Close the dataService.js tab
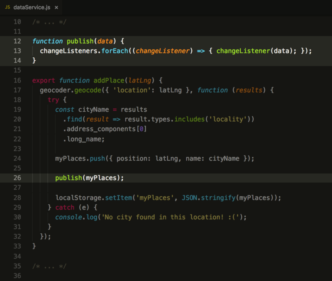The height and width of the screenshot is (281, 332). 56,7
